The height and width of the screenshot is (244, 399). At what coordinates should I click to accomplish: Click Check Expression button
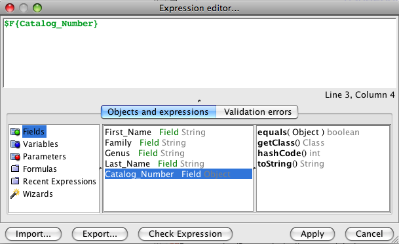pos(185,234)
